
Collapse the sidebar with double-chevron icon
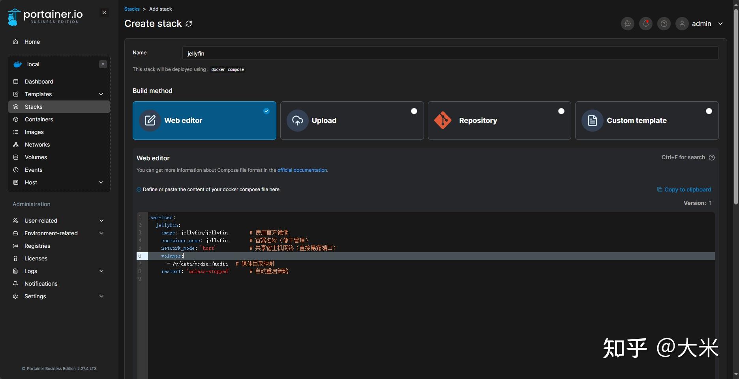(x=104, y=13)
